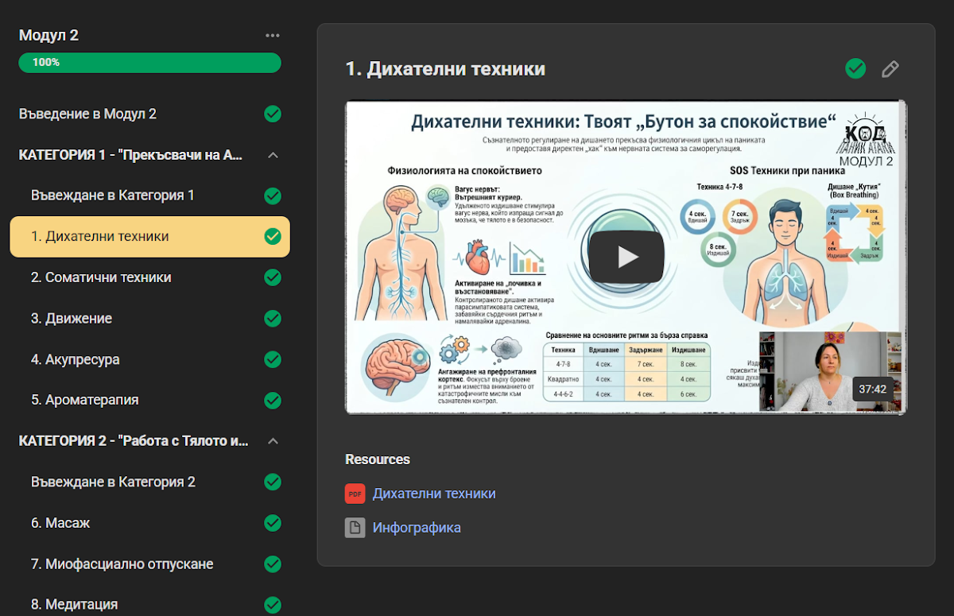Open lesson 2. Соматични техники
The height and width of the screenshot is (616, 954).
click(x=101, y=277)
